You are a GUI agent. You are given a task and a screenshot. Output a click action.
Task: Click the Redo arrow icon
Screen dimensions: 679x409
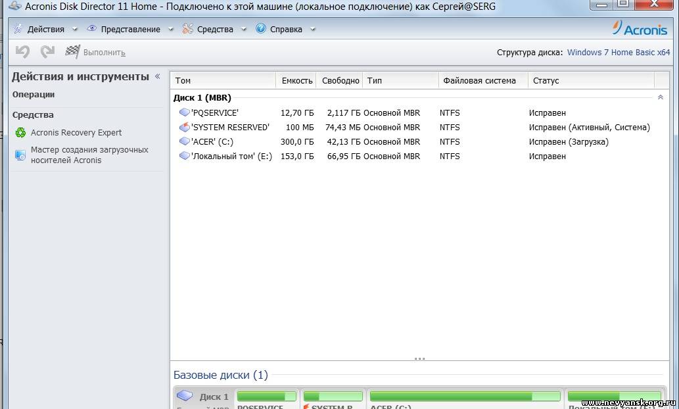(47, 52)
